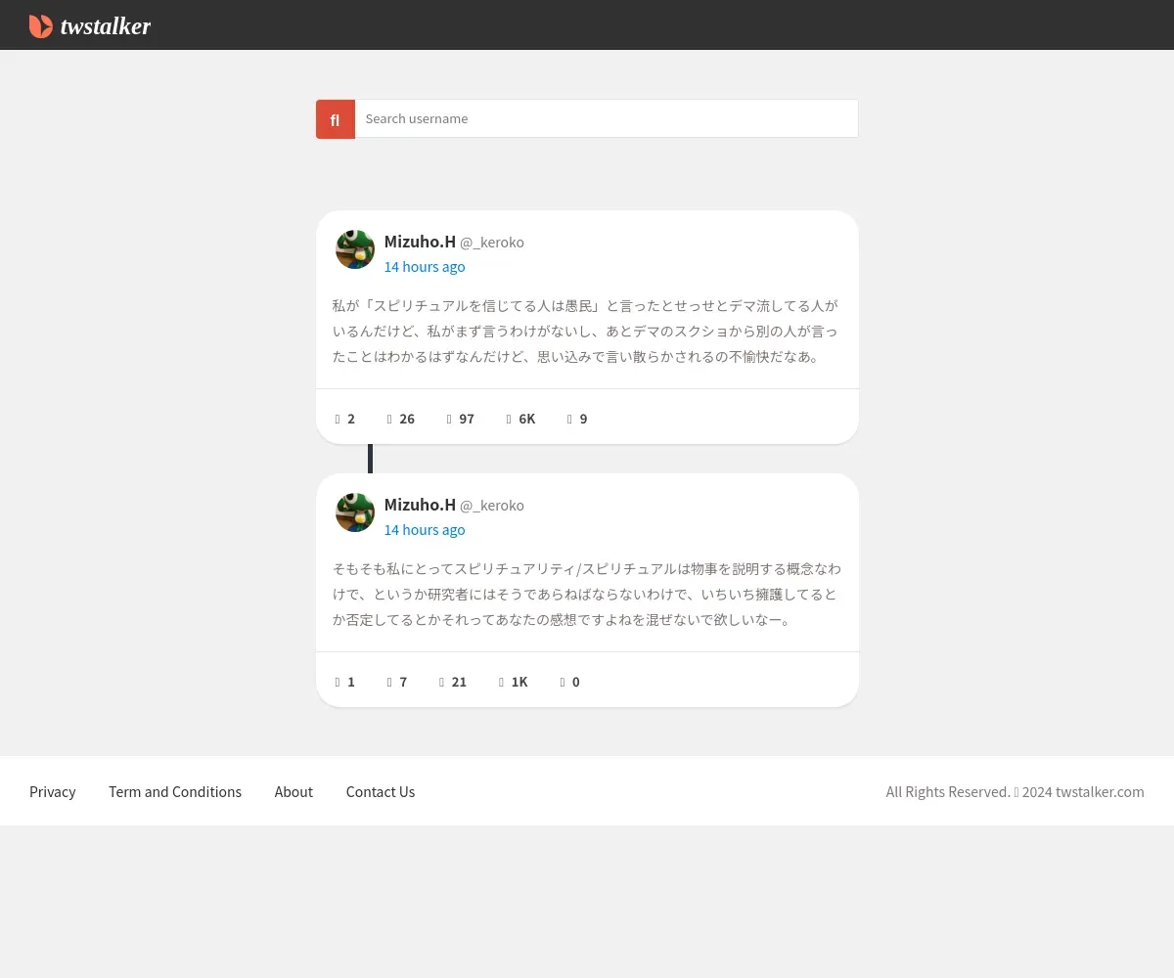Image resolution: width=1174 pixels, height=978 pixels.
Task: Open Mizuho.H name on second tweet
Action: click(420, 505)
